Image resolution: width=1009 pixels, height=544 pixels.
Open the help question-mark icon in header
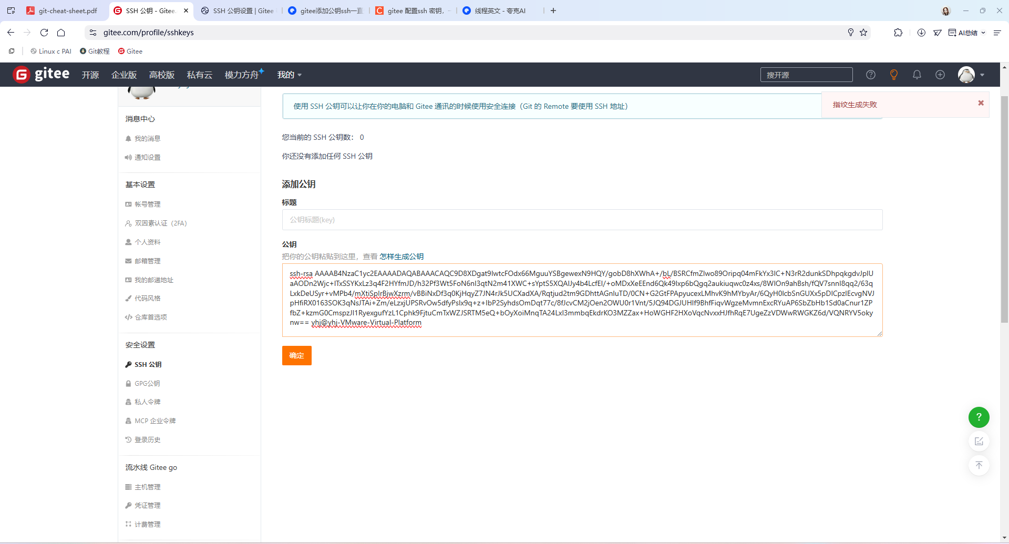tap(871, 75)
